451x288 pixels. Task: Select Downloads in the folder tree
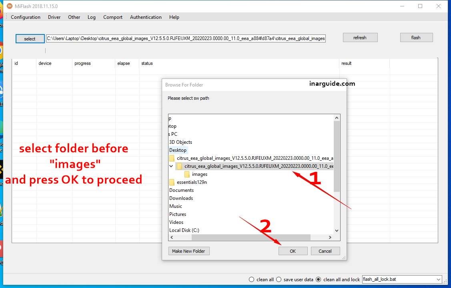coord(181,198)
